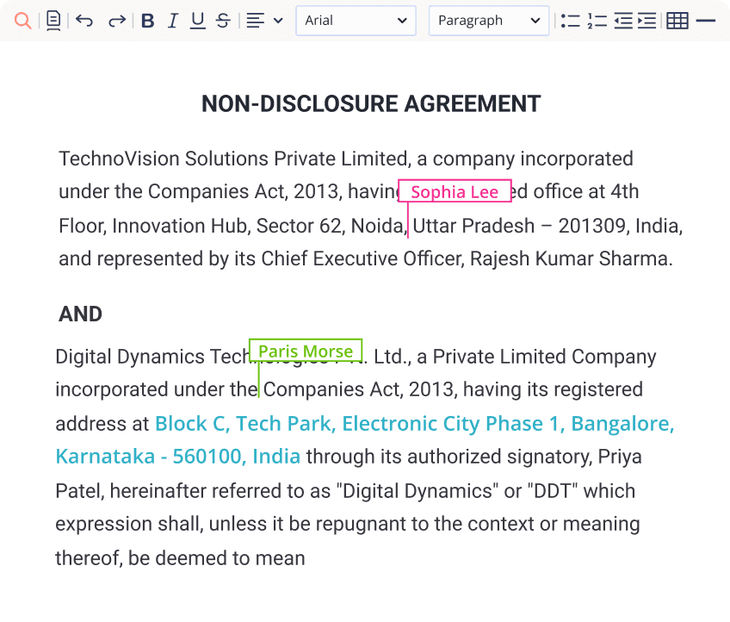Toggle bold formatting
730x622 pixels.
[148, 21]
